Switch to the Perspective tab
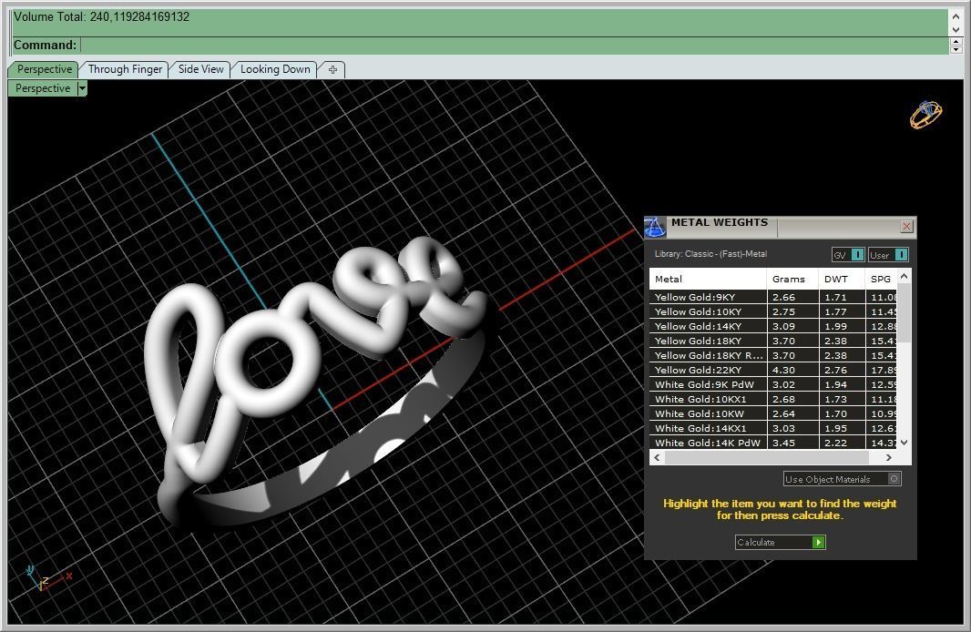This screenshot has height=632, width=971. tap(44, 69)
